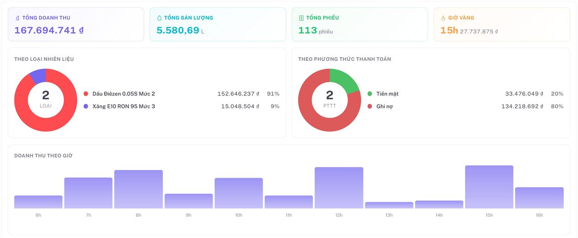Click the purple Xăng E10 donut segment
This screenshot has height=238, width=578.
point(38,77)
